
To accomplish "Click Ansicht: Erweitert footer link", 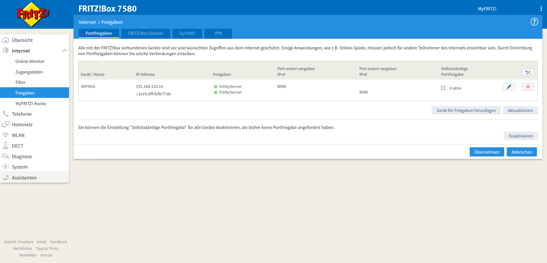I will point(19,242).
